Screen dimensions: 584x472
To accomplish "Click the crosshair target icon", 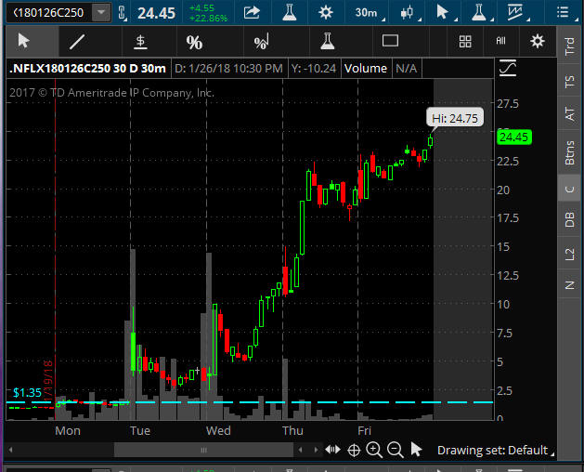I will 354,451.
